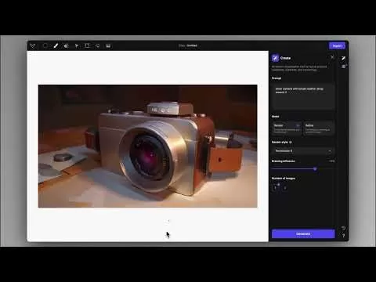
Task: Select the frame crop tool in the toolbar
Action: coord(87,45)
